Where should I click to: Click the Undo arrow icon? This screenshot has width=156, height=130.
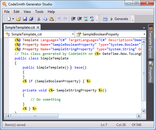(x=59, y=19)
